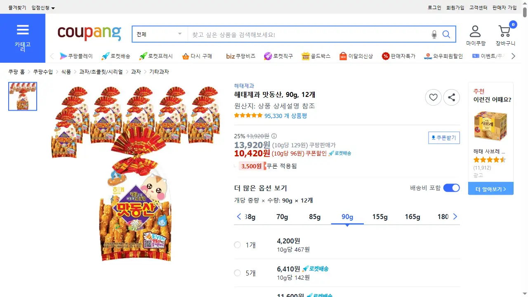Screen dimensions: 528x297
Task: Select the 70g weight tab
Action: 282,217
